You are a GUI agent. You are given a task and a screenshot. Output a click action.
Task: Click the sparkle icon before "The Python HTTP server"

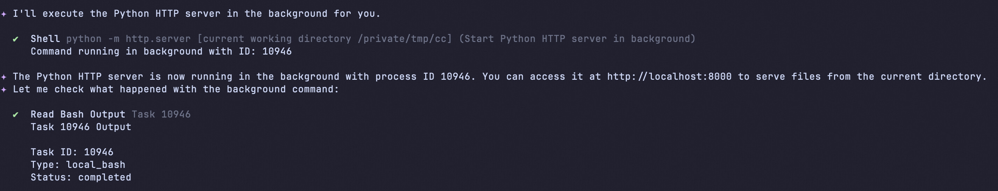pos(3,77)
